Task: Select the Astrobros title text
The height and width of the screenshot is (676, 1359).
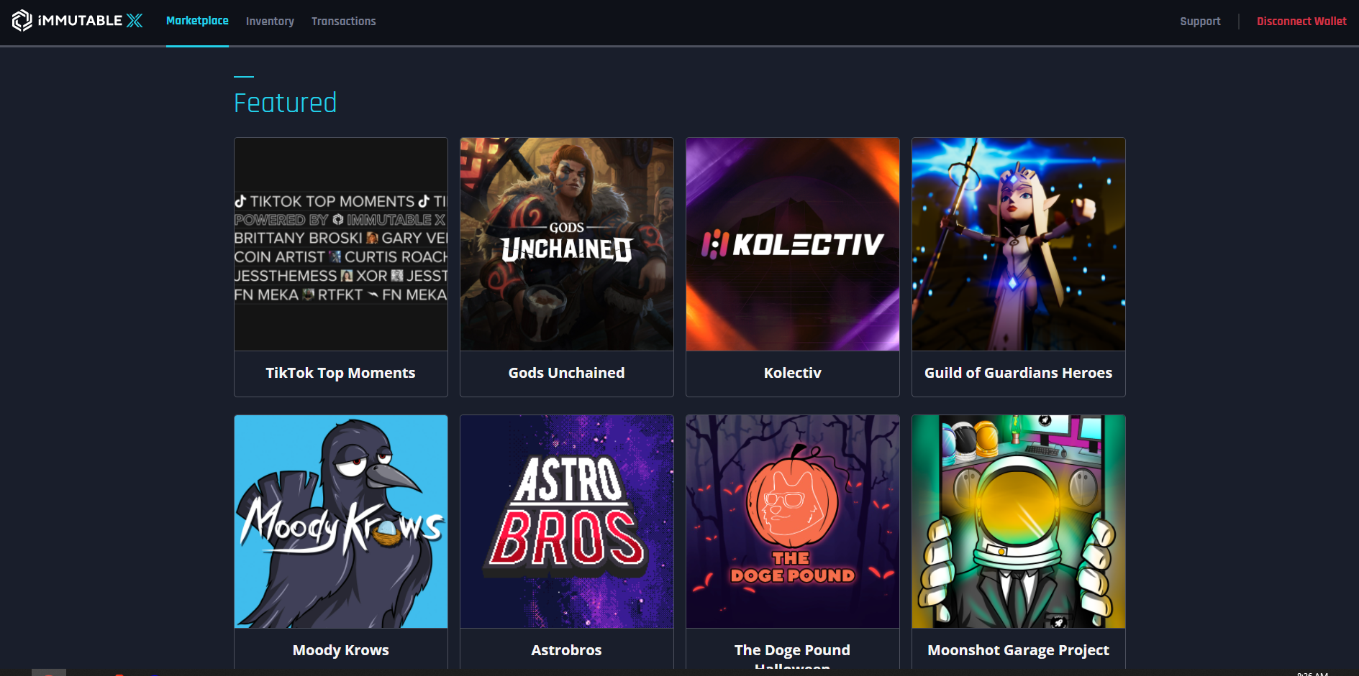Action: (x=567, y=650)
